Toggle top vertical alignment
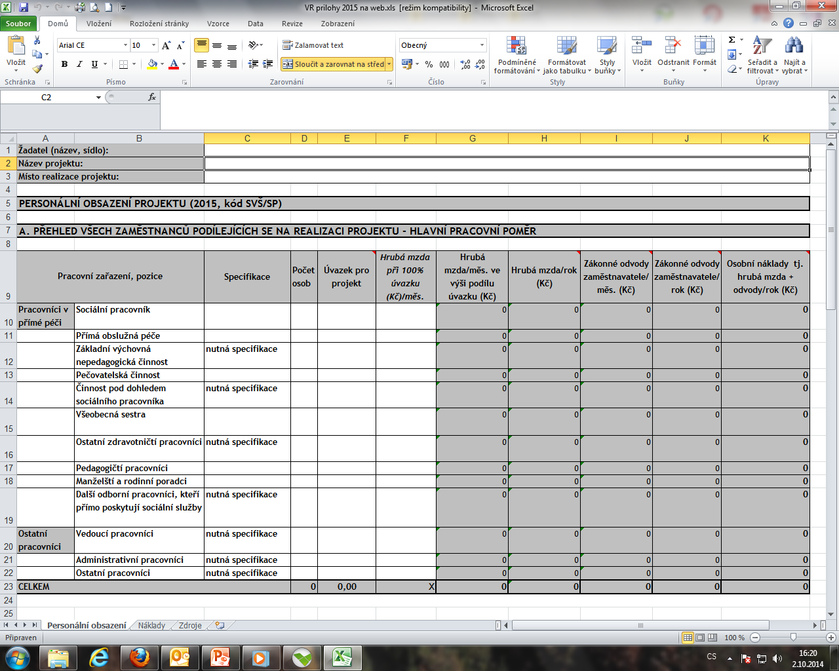 pyautogui.click(x=202, y=45)
